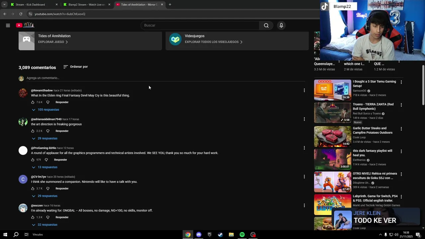Expand 32 respuestas replies
Screen dimensions: 425x239
tap(44, 225)
